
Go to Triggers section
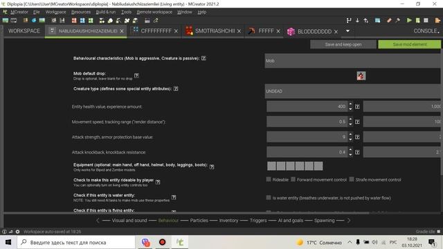[258, 221]
